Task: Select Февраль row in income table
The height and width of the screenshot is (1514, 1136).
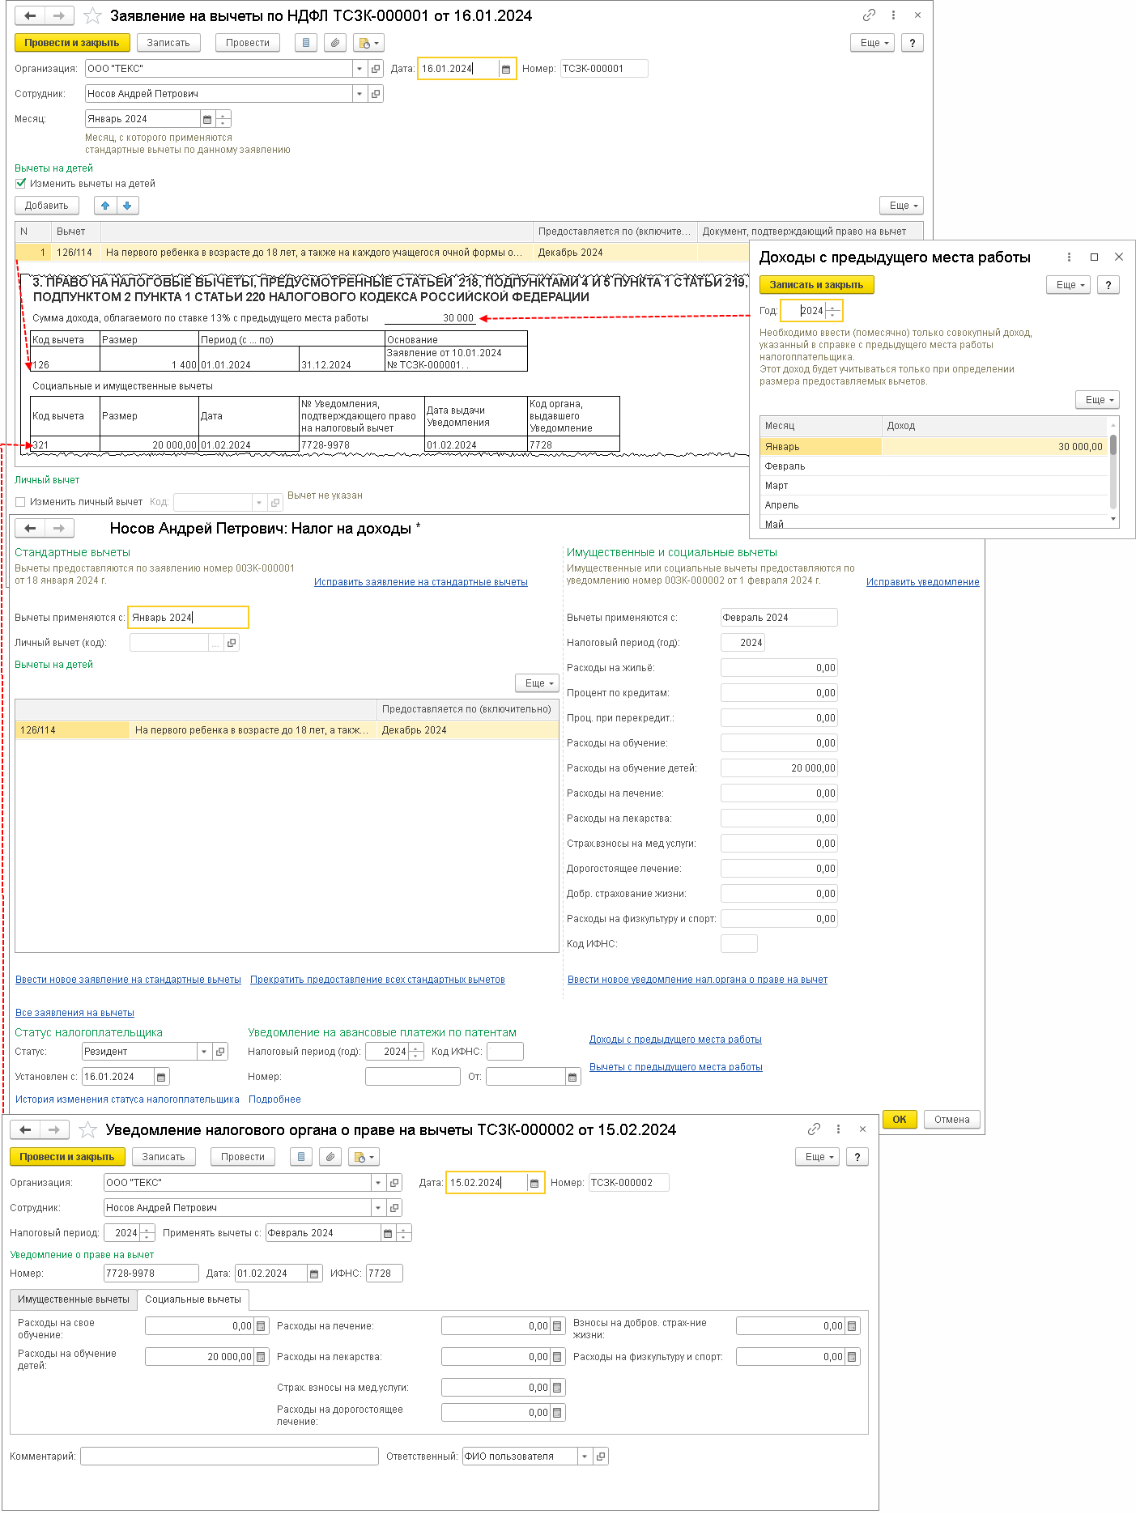Action: pyautogui.click(x=934, y=466)
